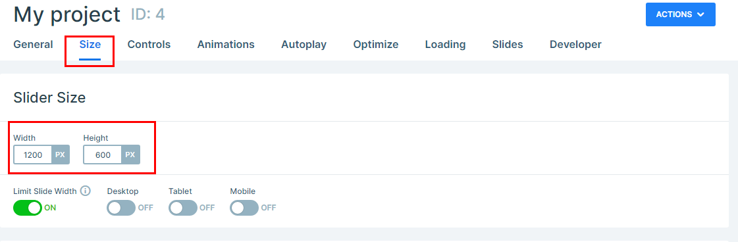Viewport: 738px width, 242px height.
Task: Go to the Animations tab
Action: (x=226, y=45)
